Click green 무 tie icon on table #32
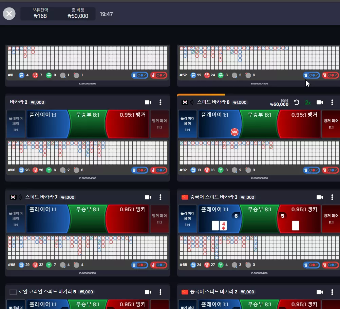The width and height of the screenshot is (340, 309). coord(221,170)
